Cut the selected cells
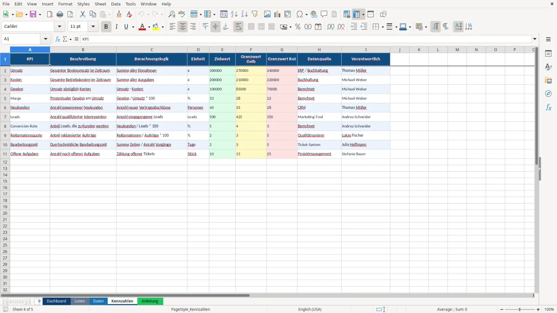The width and height of the screenshot is (557, 313). 83,14
